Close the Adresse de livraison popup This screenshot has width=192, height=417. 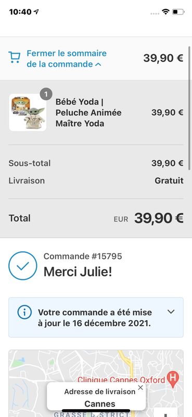click(x=140, y=387)
